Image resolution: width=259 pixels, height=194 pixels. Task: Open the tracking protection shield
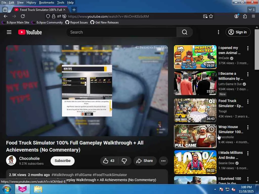[48, 16]
